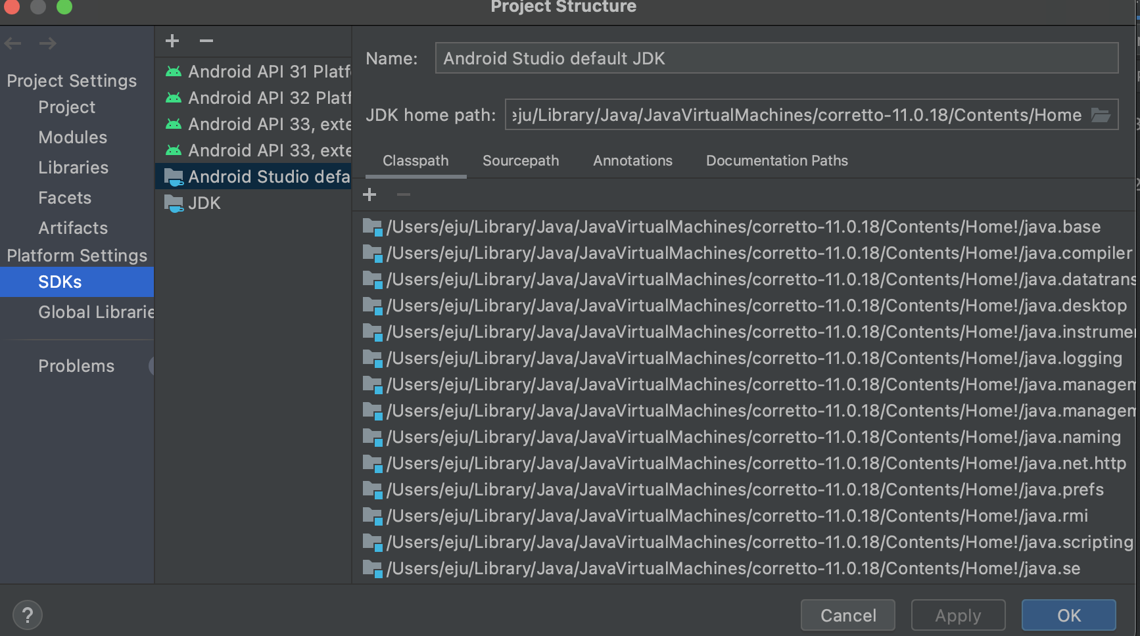Screen dimensions: 1140x636
Task: Click the java.logging folder icon
Action: point(373,359)
